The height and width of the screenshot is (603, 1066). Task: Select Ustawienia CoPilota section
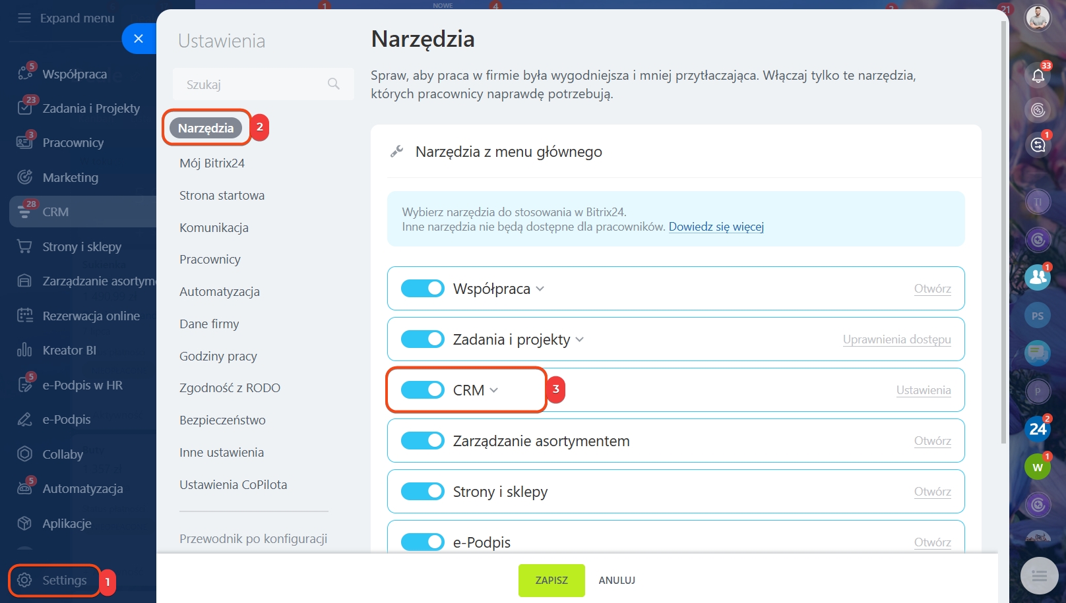click(x=234, y=484)
